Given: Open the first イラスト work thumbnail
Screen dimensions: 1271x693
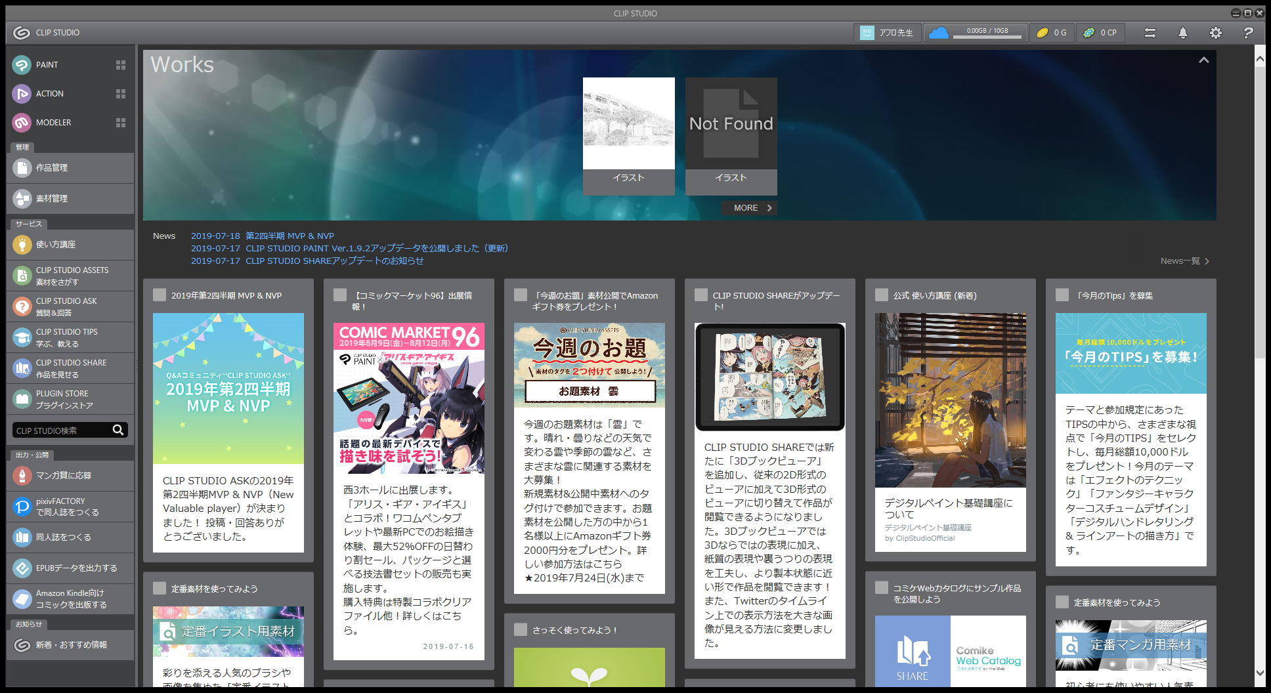Looking at the screenshot, I should coord(628,124).
